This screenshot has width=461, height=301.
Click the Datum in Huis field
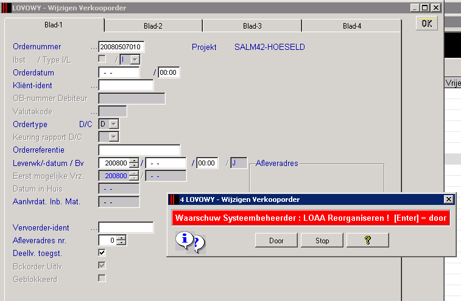119,189
